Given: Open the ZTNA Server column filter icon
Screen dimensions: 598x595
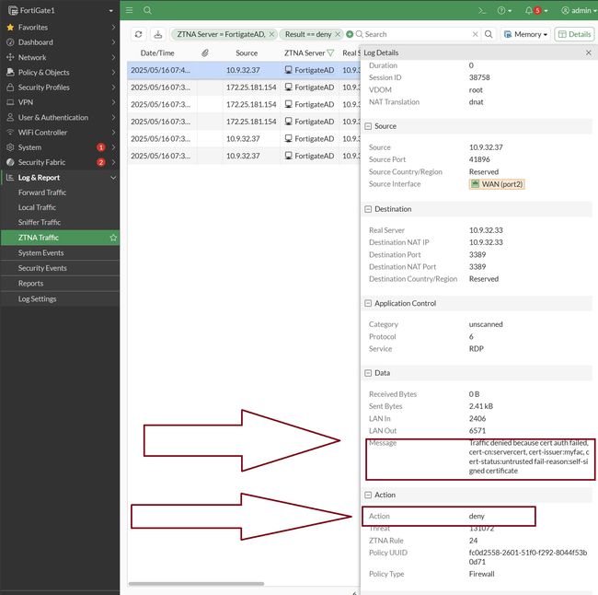Looking at the screenshot, I should click(330, 53).
